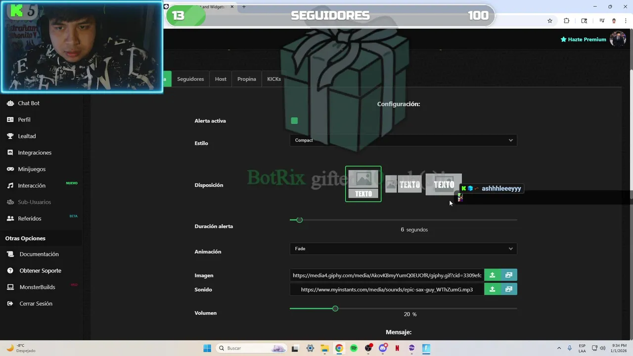
Task: Open the Chrome media controls icon
Action: pos(602,21)
